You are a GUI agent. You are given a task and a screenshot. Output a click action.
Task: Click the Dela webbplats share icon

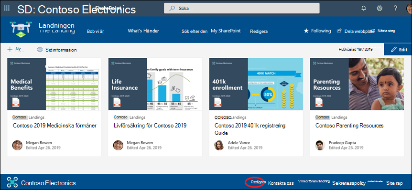click(339, 31)
